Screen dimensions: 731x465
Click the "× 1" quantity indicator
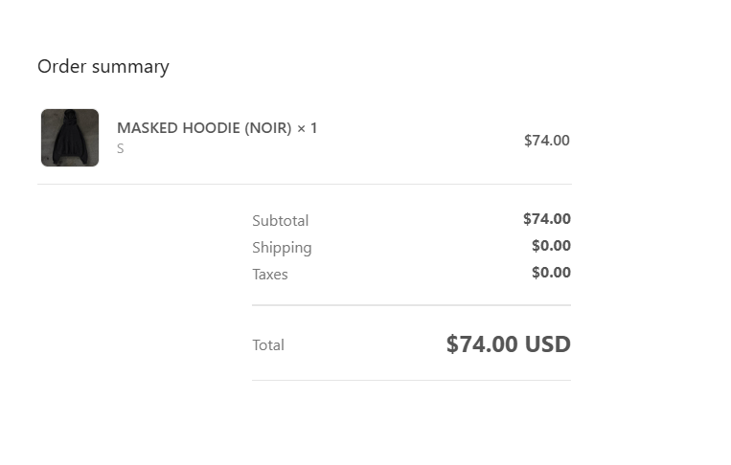pyautogui.click(x=307, y=128)
